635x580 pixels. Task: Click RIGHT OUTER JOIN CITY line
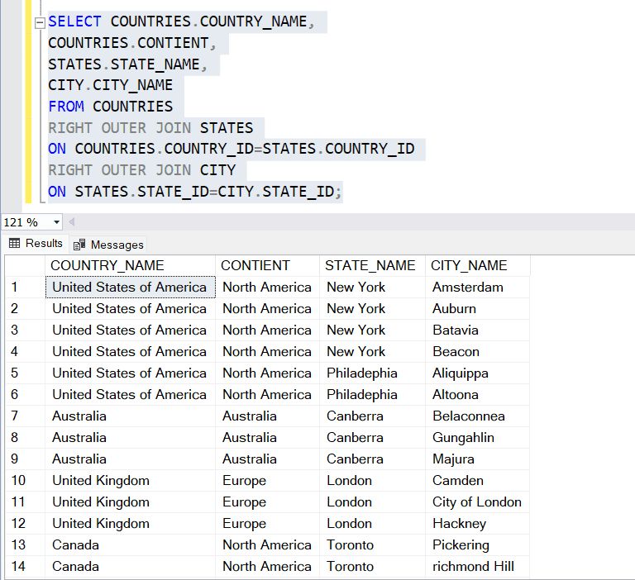(x=141, y=170)
